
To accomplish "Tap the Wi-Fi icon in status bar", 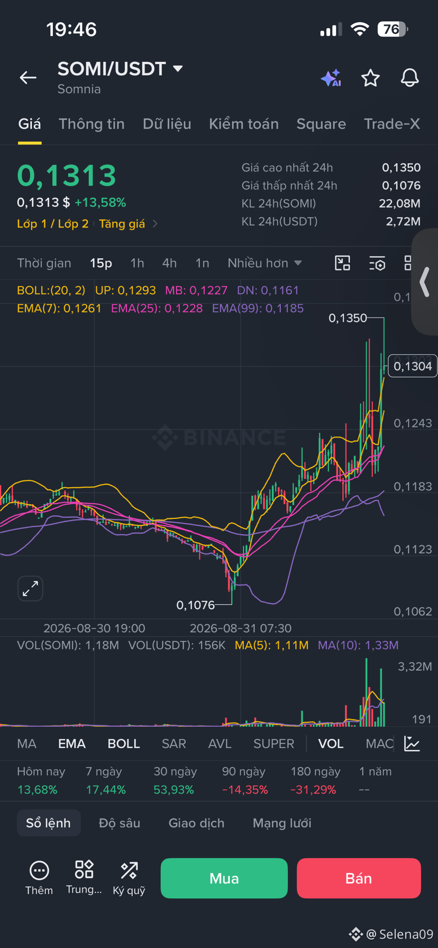I will pyautogui.click(x=359, y=29).
